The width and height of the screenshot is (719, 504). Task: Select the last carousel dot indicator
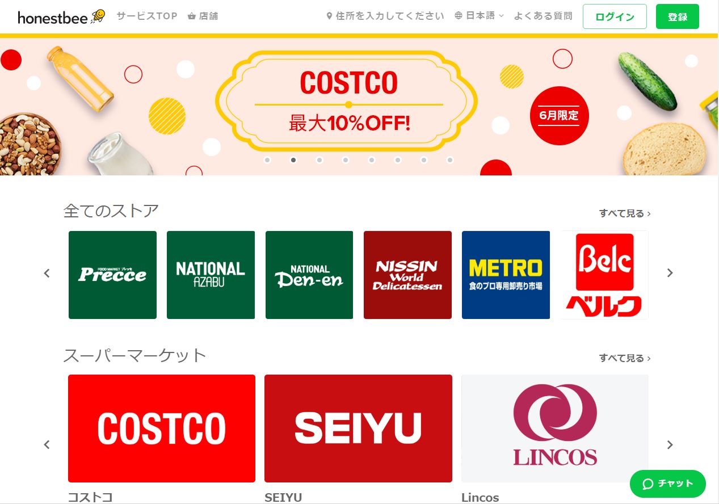tap(450, 160)
